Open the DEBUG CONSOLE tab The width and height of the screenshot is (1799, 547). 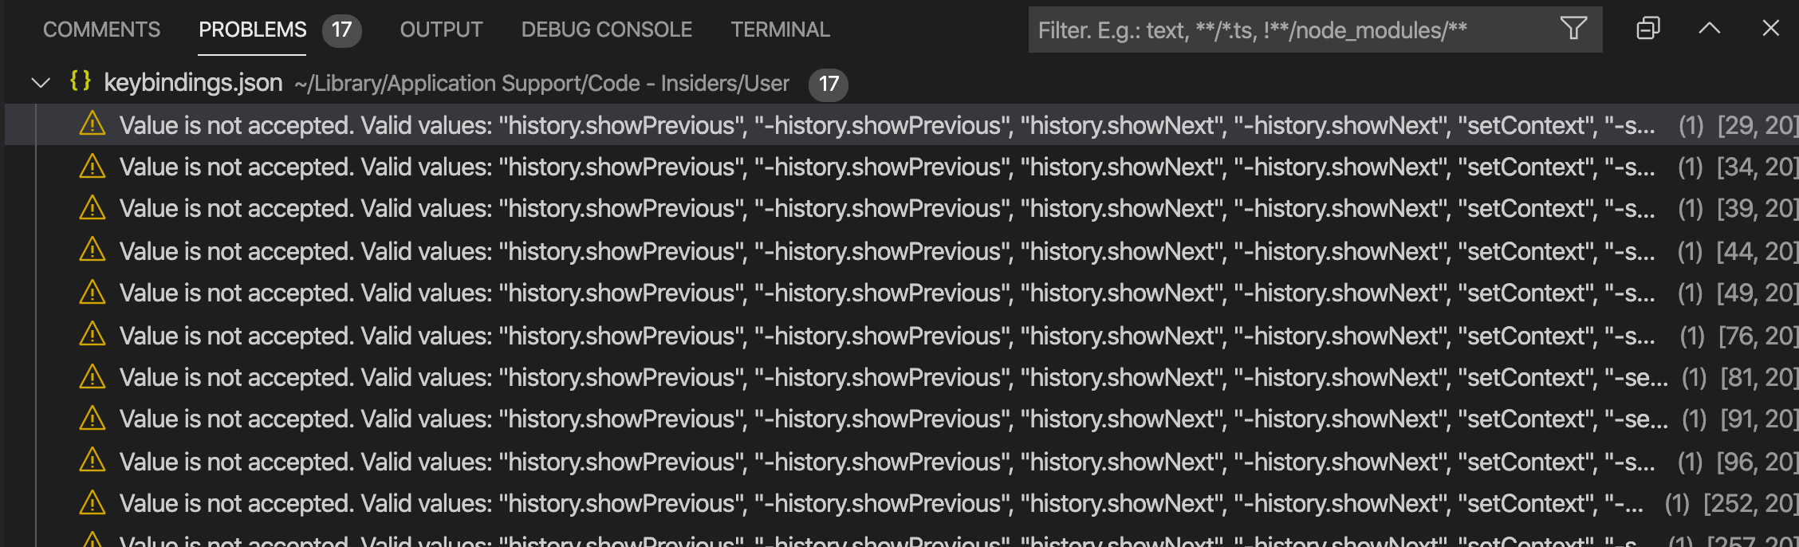tap(606, 29)
